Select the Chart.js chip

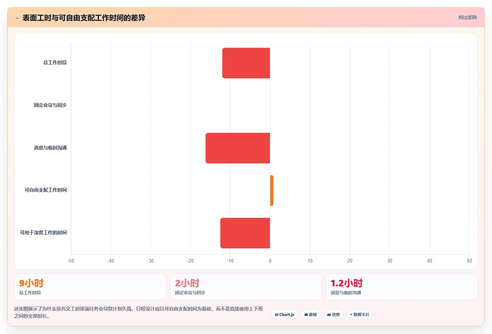coord(284,315)
